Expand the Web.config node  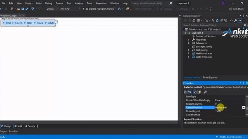click(189, 50)
